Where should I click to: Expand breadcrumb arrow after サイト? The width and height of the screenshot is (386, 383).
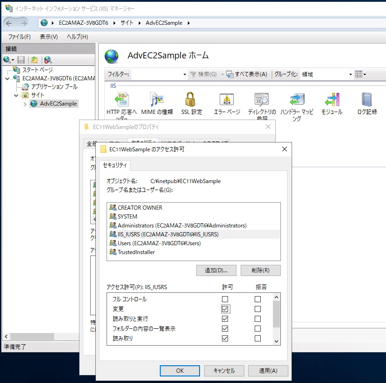point(140,23)
